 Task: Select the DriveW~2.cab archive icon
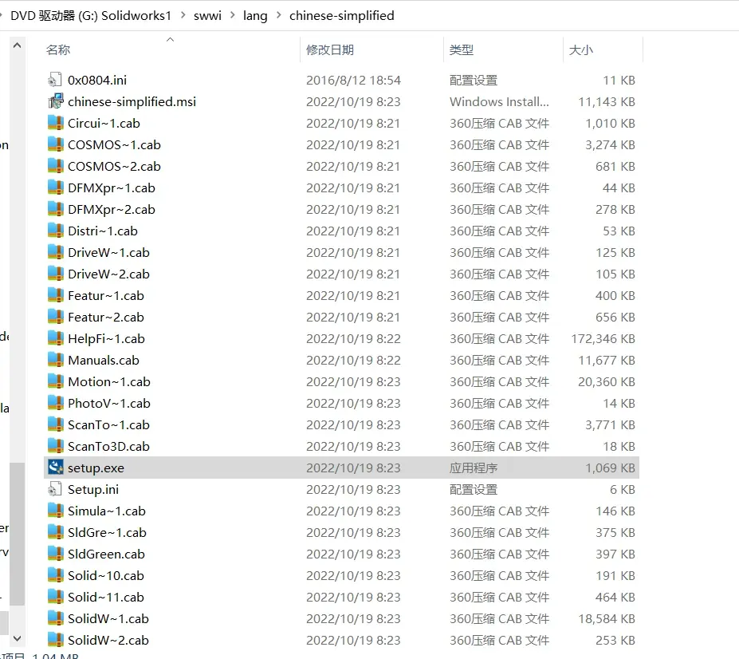click(x=55, y=274)
